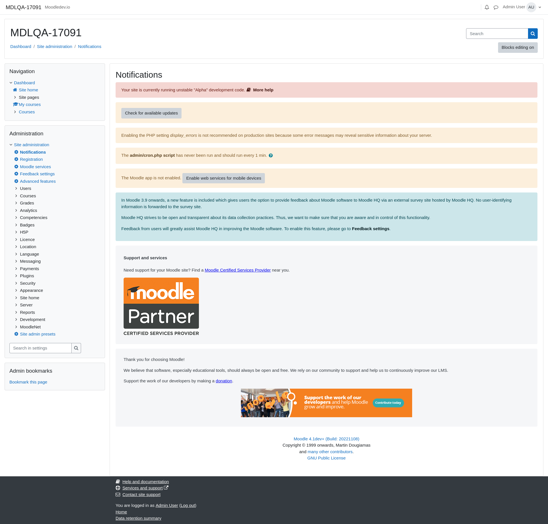
Task: Expand Grades in Administration tree
Action: tap(16, 203)
